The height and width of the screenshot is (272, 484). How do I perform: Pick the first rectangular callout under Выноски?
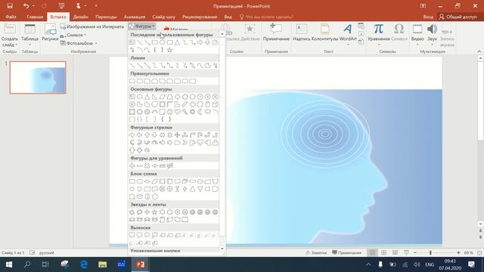coord(132,235)
